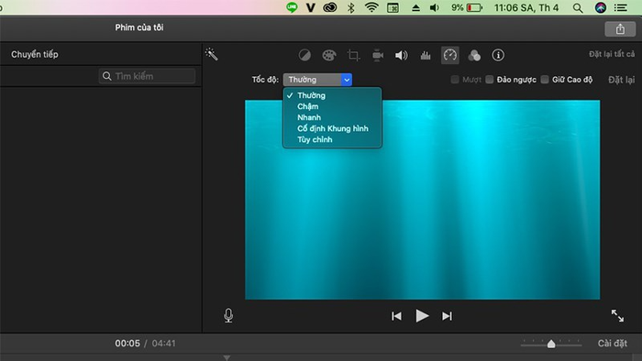Toggle the Mượt checkbox
The height and width of the screenshot is (361, 642).
[455, 80]
